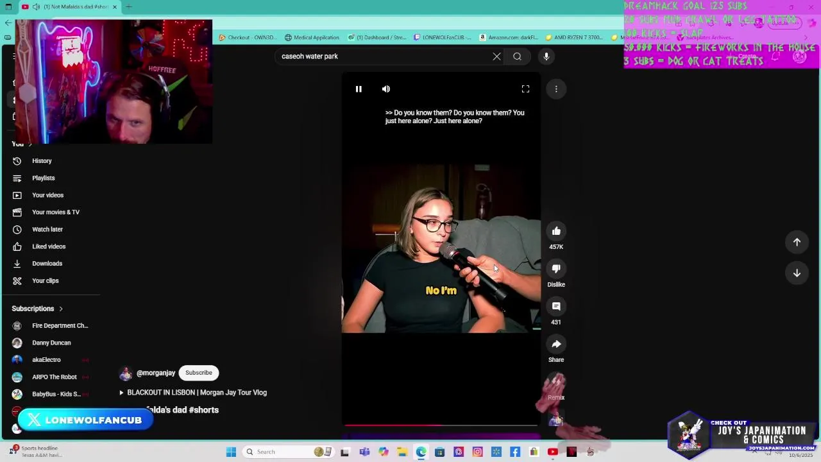
Task: Open the Dashboard / Stre... bookmark
Action: coord(377,37)
